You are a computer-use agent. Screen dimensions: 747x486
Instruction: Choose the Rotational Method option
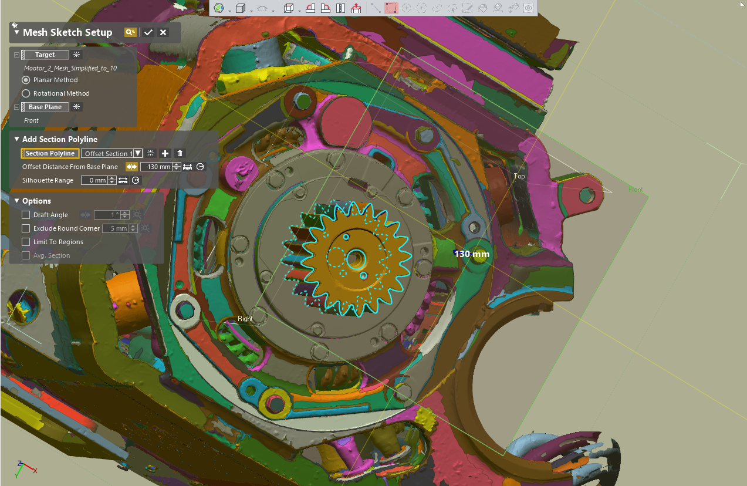pos(26,93)
